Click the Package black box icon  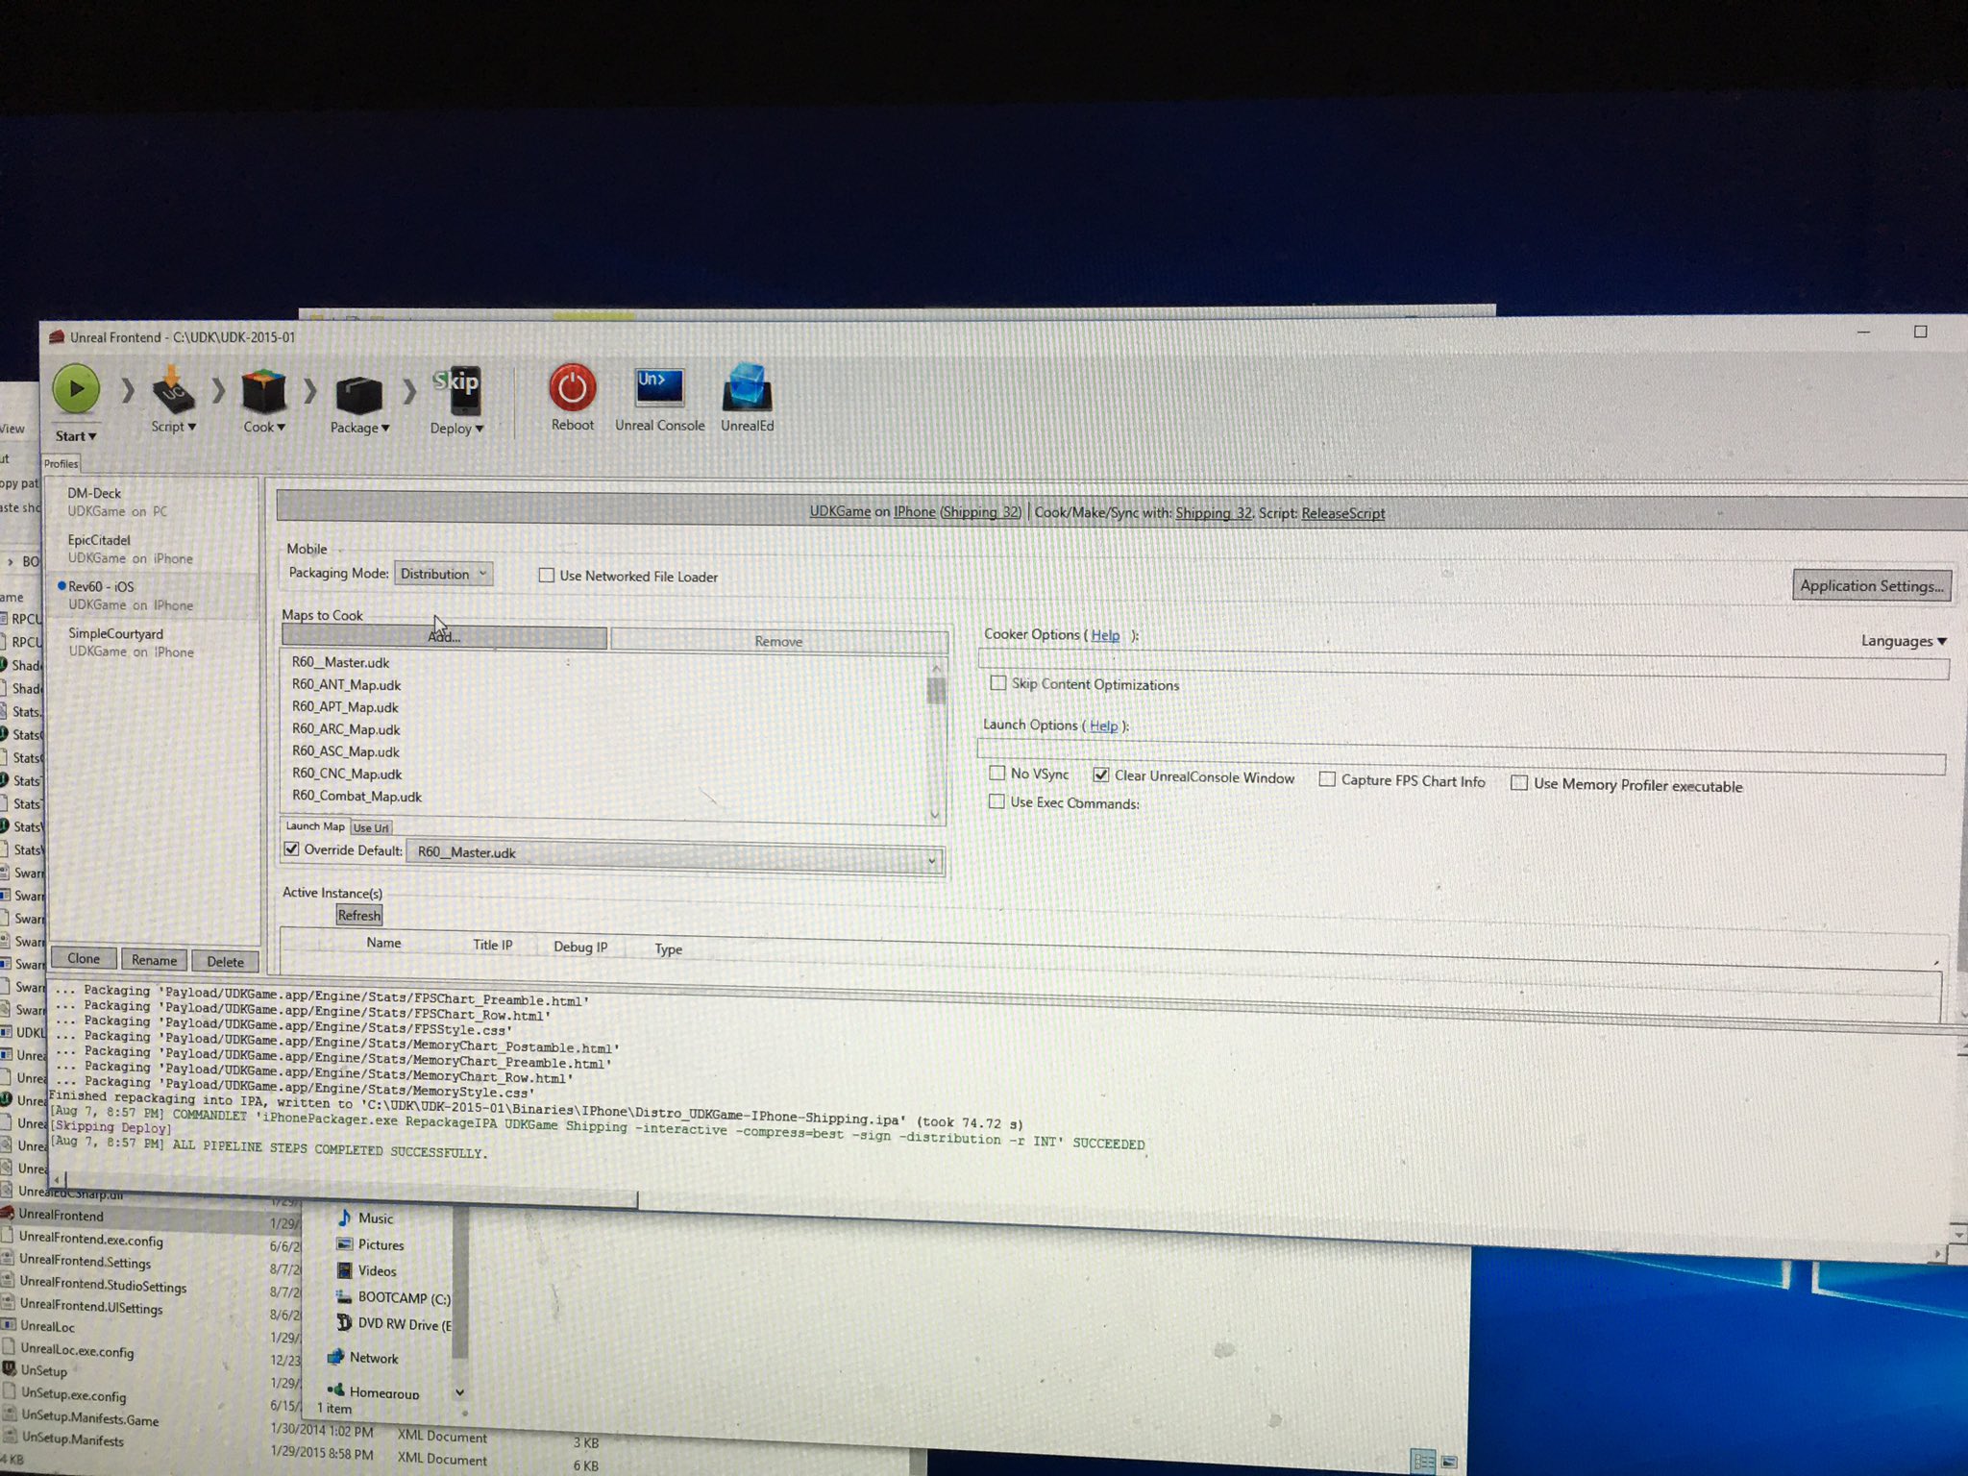[358, 395]
